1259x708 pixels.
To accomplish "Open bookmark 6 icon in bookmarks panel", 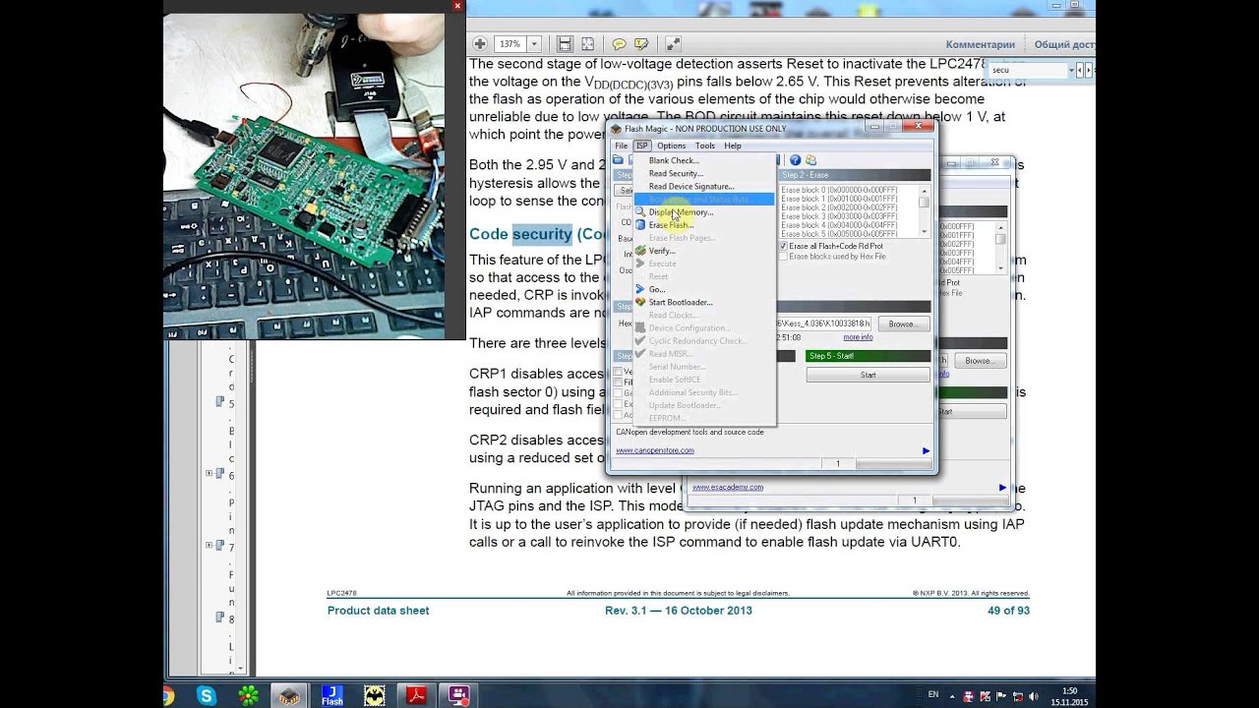I will pos(220,473).
